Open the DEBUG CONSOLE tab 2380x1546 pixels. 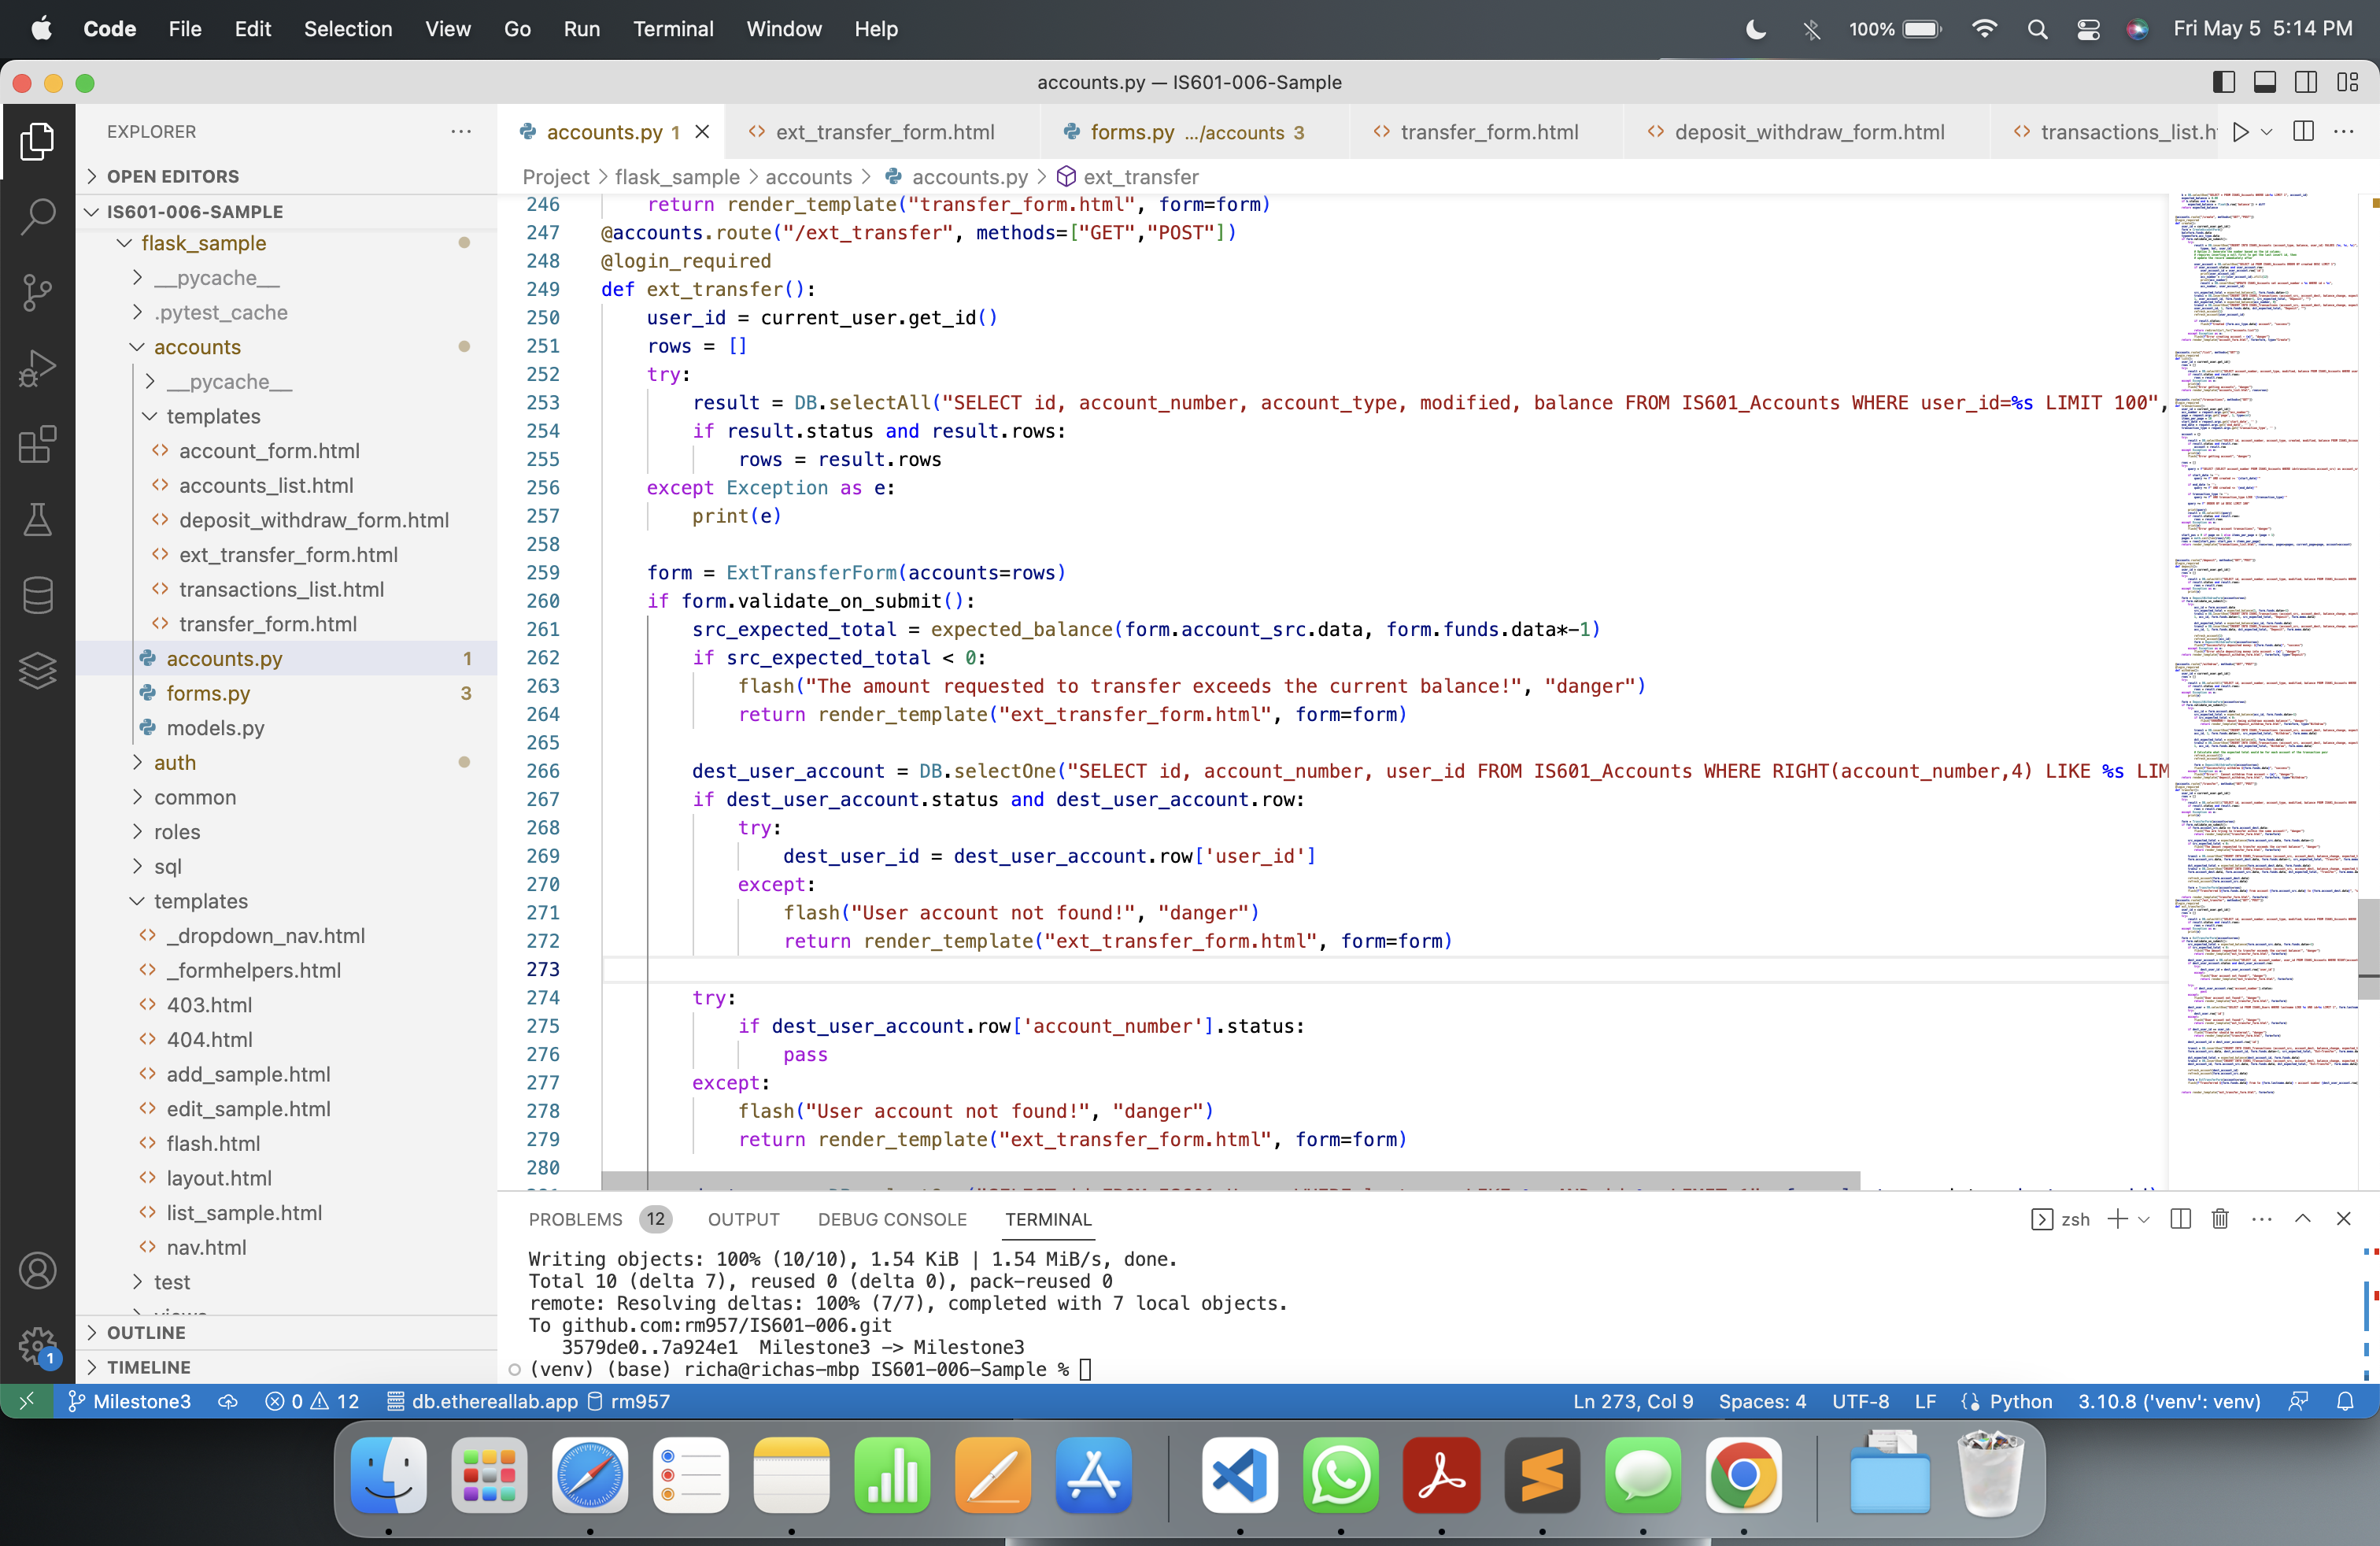pos(892,1219)
